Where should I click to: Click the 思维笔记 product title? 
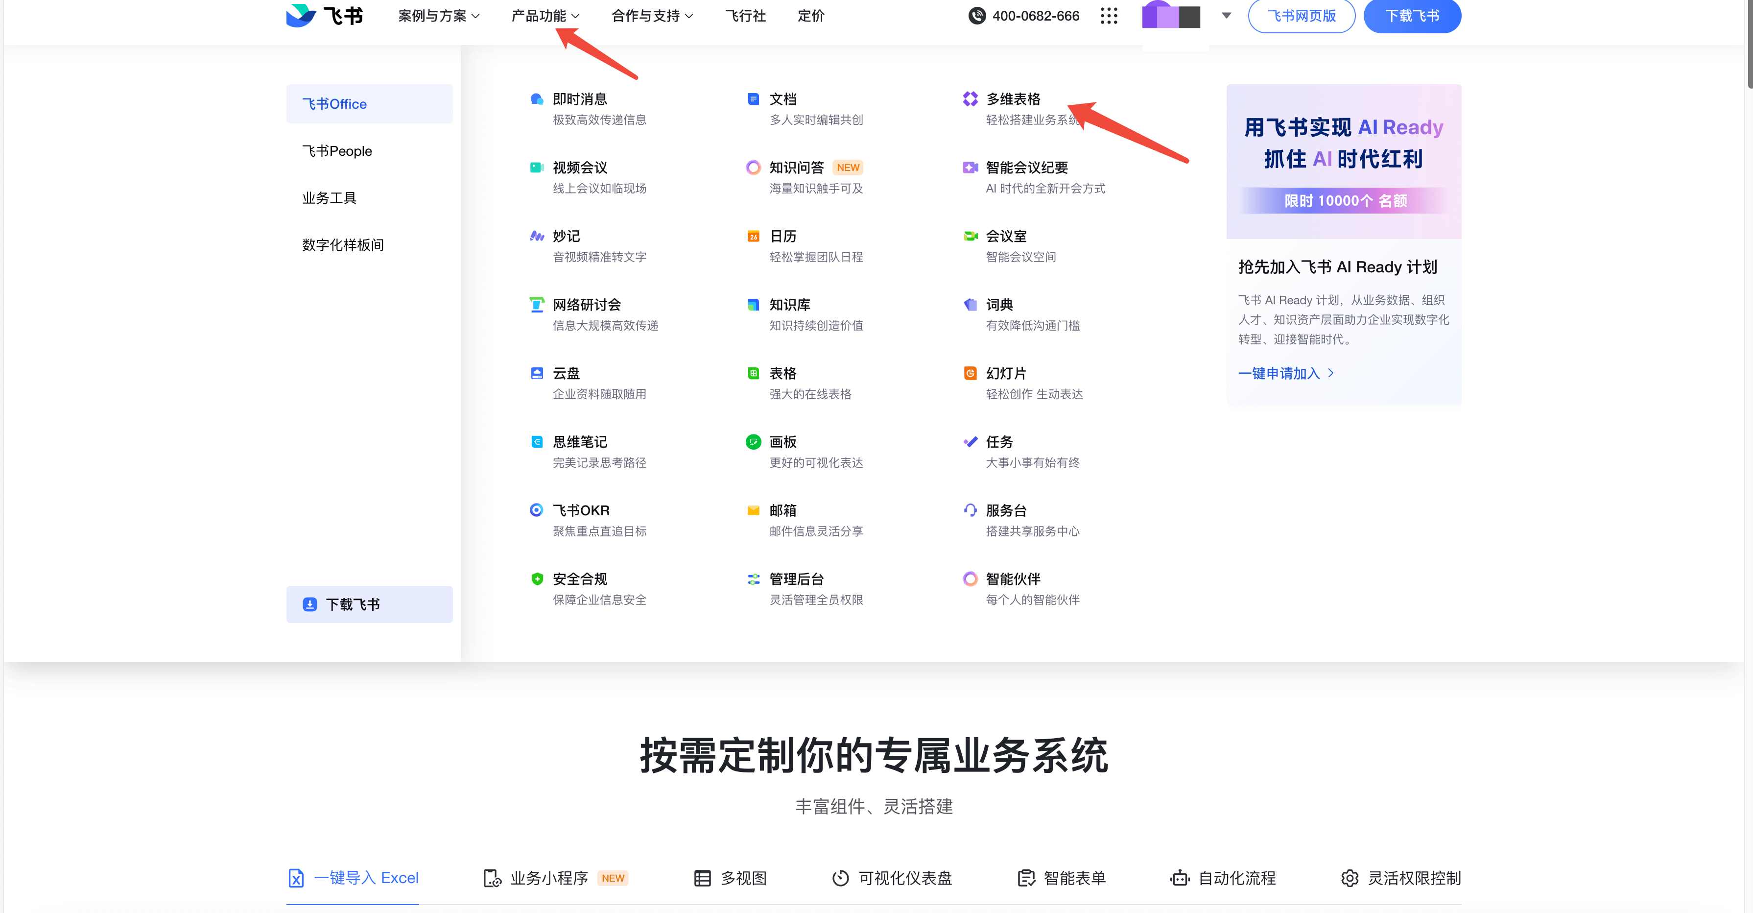[x=580, y=442]
